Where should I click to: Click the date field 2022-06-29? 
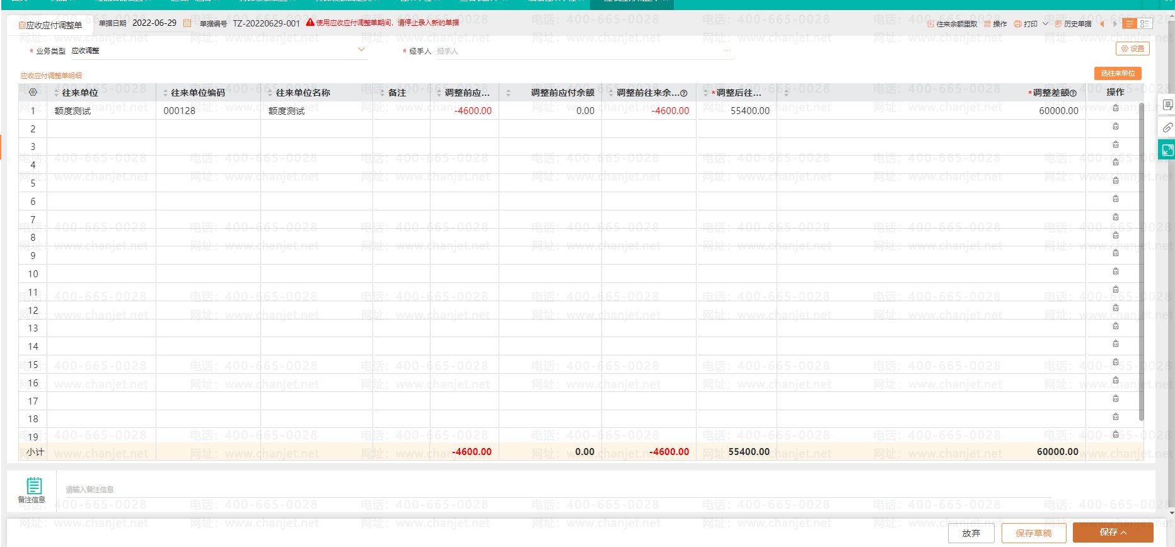(154, 23)
